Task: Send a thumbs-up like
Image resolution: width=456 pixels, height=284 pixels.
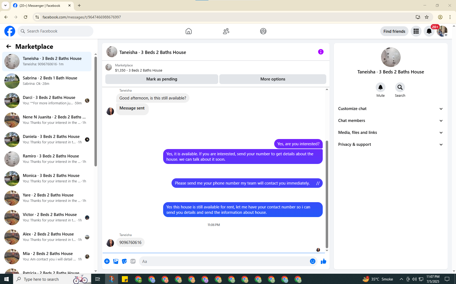Action: (x=324, y=261)
